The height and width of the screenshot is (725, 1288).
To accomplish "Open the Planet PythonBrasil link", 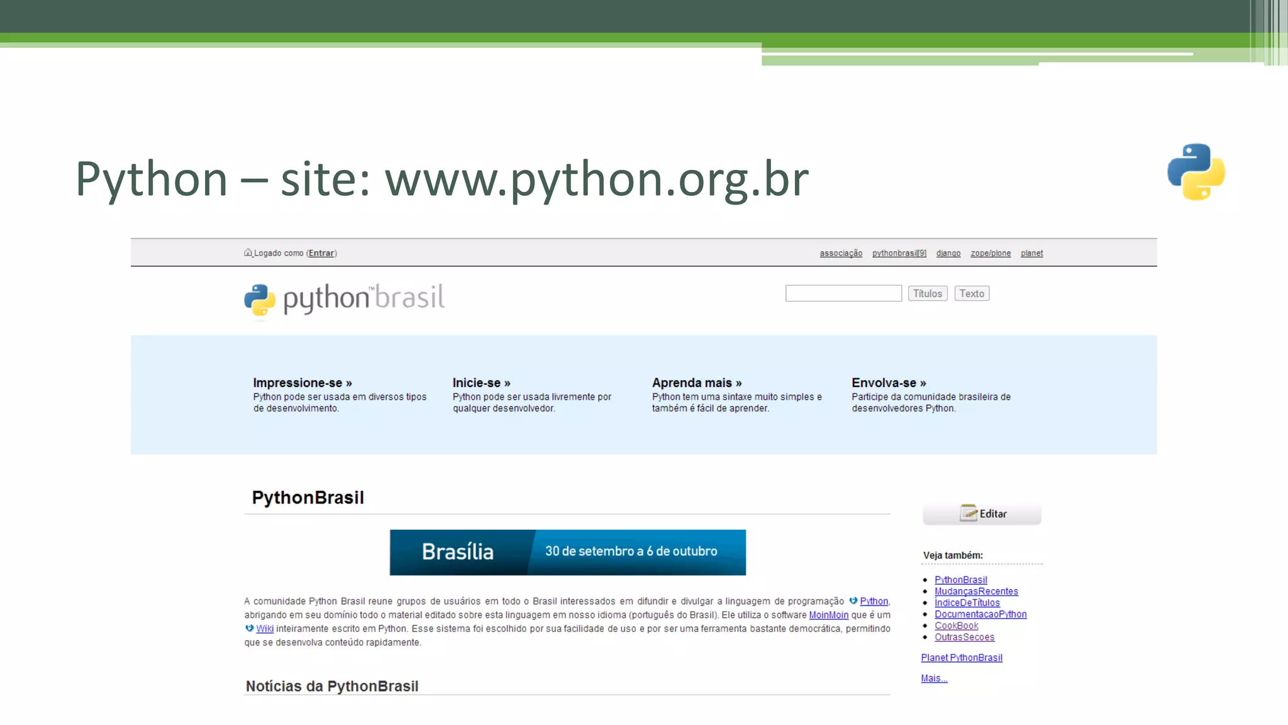I will (x=962, y=658).
